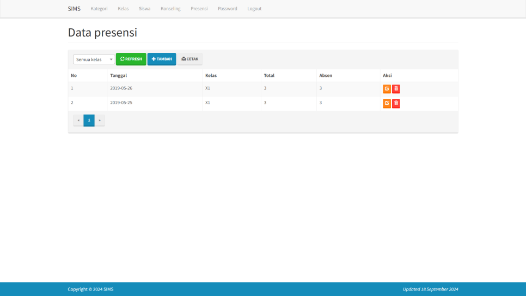Viewport: 526px width, 296px height.
Task: Go to next page with » arrow
Action: coord(100,120)
